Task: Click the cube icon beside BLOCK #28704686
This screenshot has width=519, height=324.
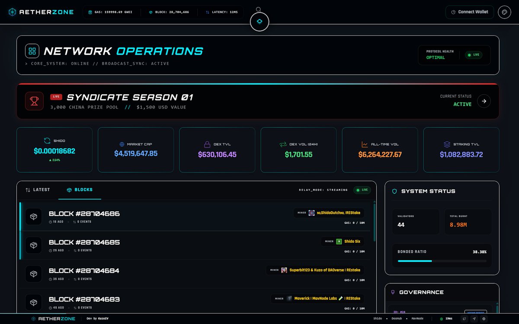Action: click(x=34, y=216)
